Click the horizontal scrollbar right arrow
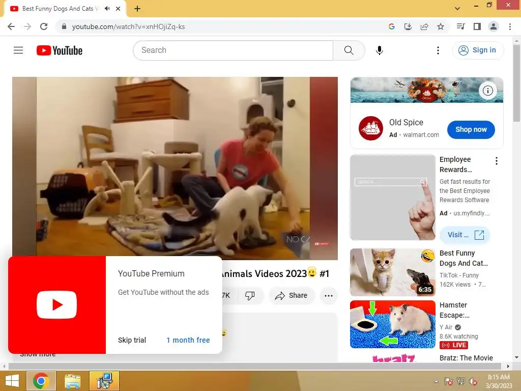521x391 pixels. coord(508,366)
